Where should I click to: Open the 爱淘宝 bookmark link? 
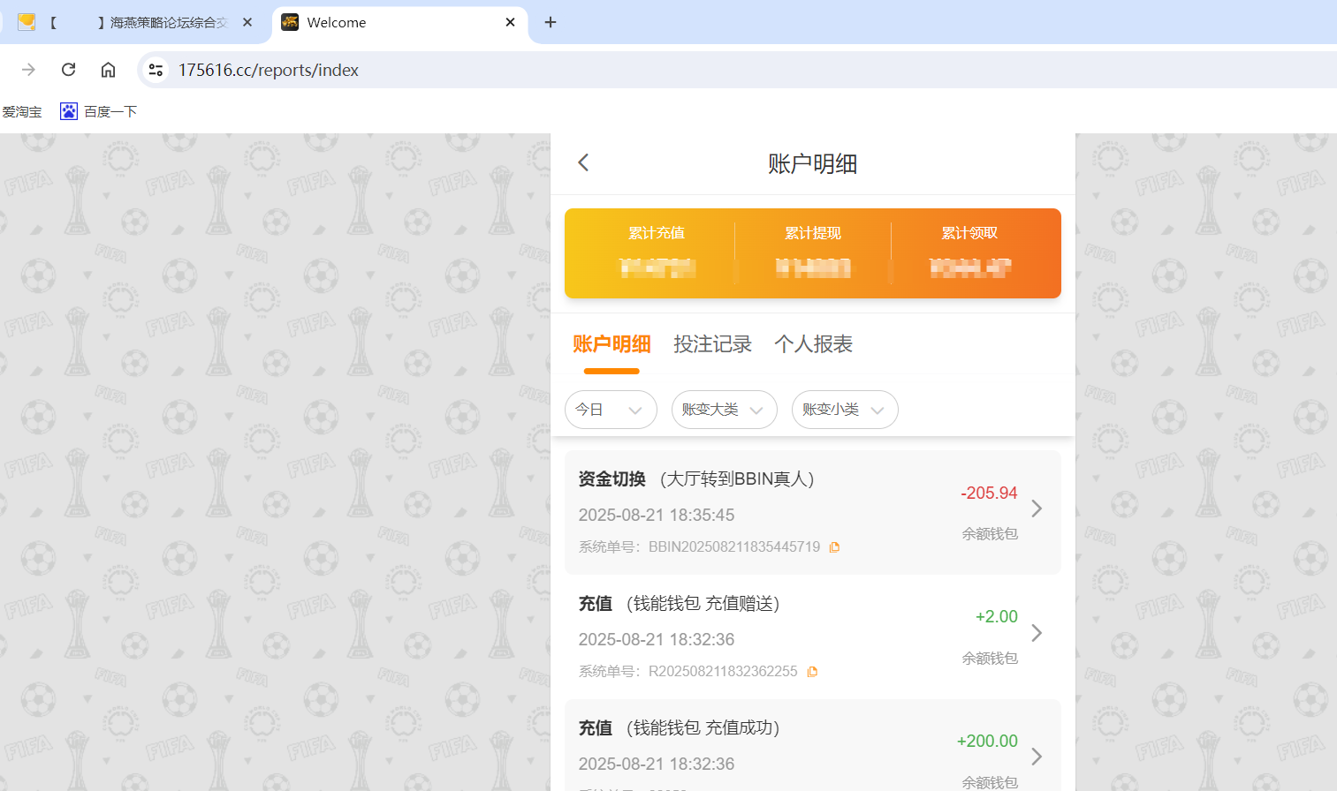(x=23, y=111)
